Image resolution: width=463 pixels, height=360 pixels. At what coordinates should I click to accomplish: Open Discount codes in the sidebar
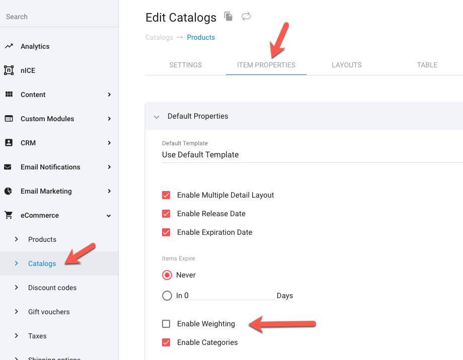[x=52, y=288]
